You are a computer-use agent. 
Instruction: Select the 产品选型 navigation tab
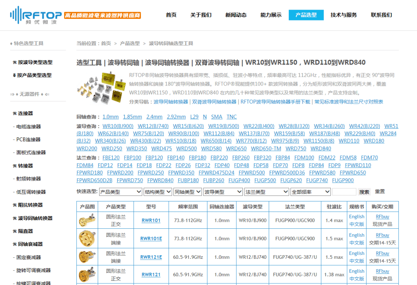(306, 15)
